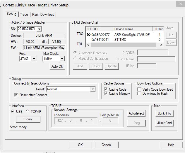Click the Move Down button
Viewport: 185px width, 153px height.
click(x=171, y=43)
